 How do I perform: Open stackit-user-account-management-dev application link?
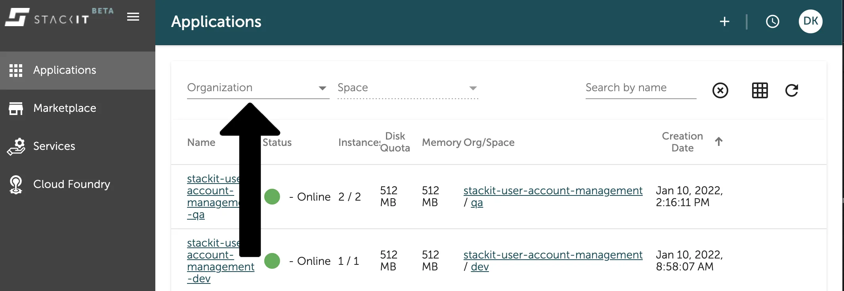tap(221, 261)
